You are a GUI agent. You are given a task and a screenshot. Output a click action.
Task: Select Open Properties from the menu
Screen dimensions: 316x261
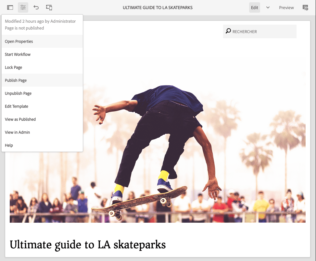point(19,41)
